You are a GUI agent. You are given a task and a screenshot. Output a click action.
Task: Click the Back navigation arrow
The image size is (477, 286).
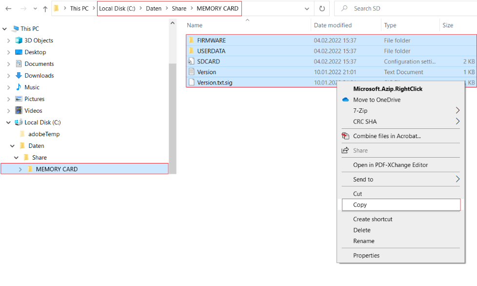coord(8,9)
